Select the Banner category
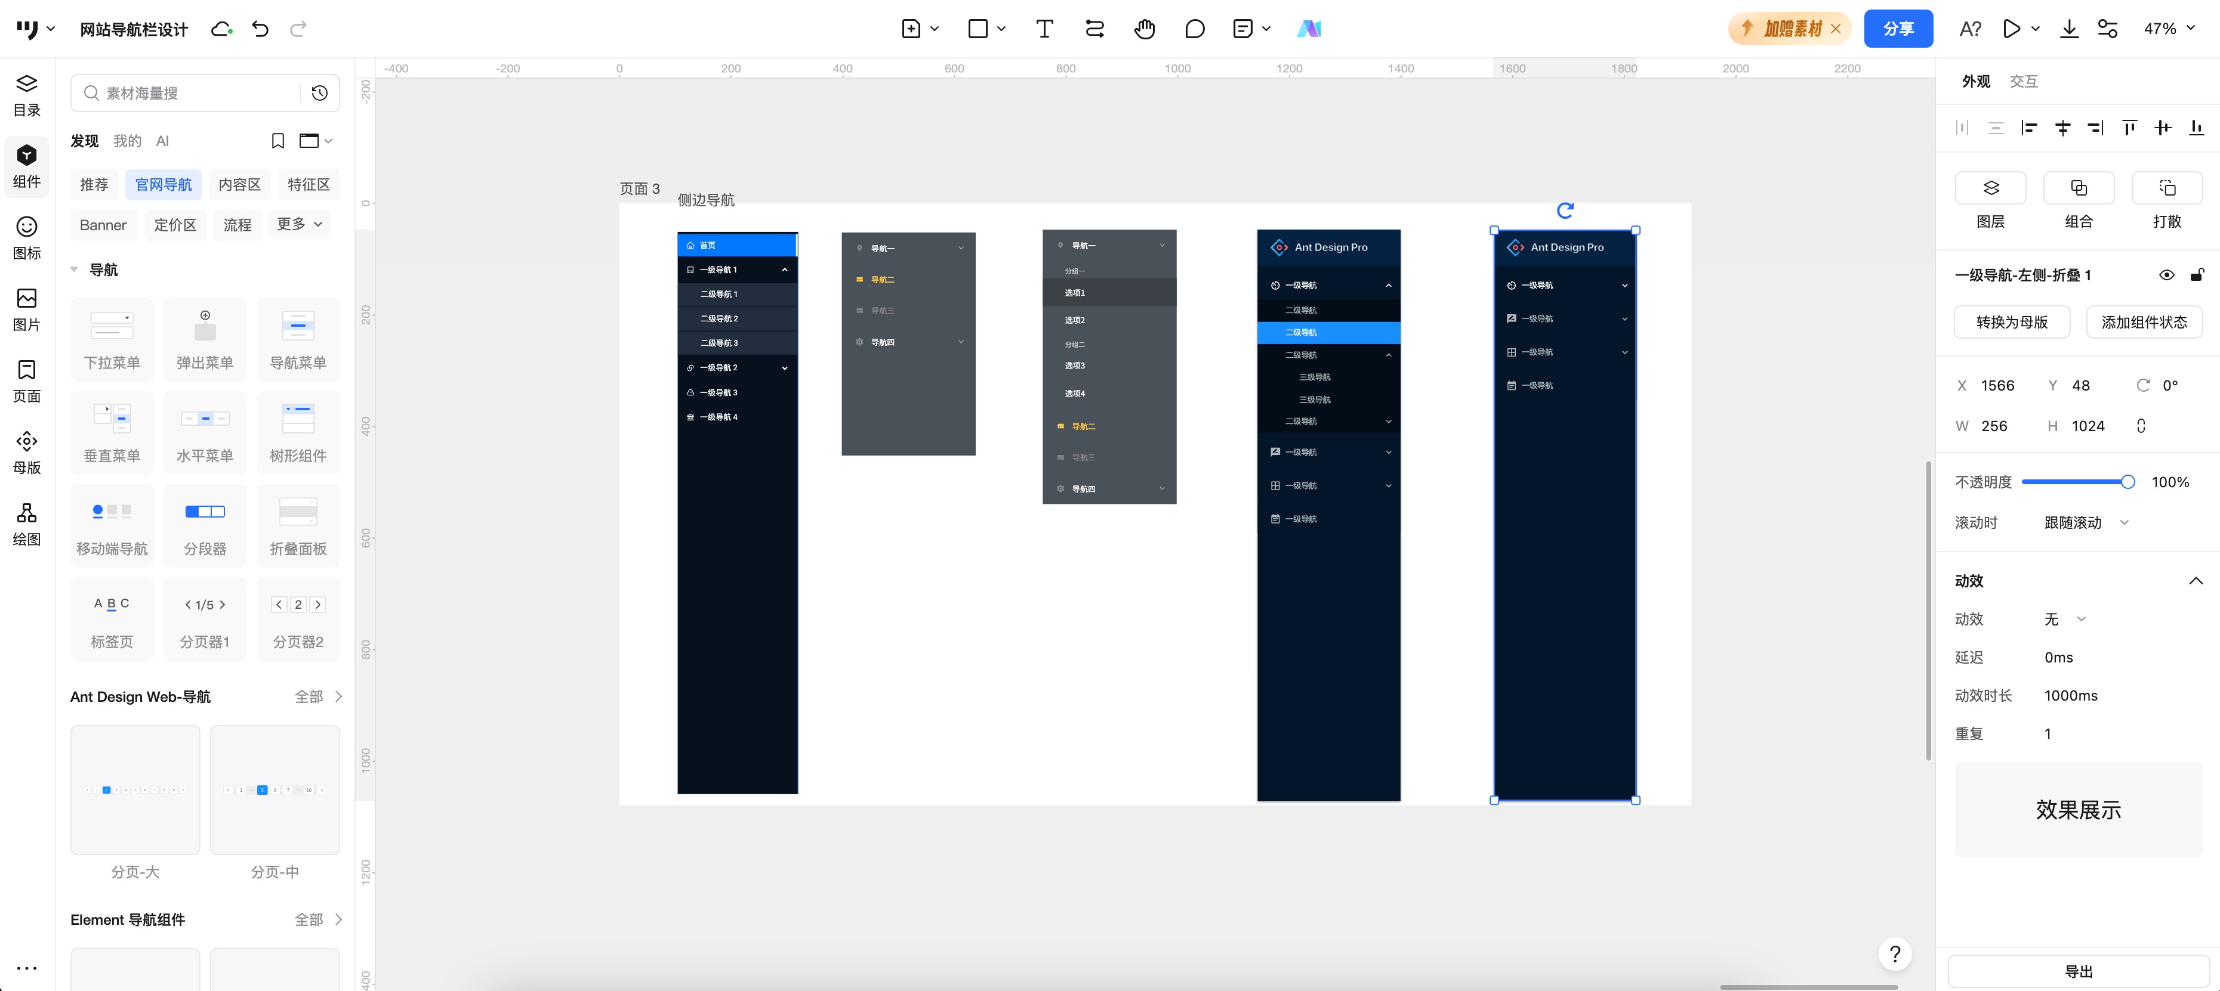2220x991 pixels. pyautogui.click(x=103, y=225)
